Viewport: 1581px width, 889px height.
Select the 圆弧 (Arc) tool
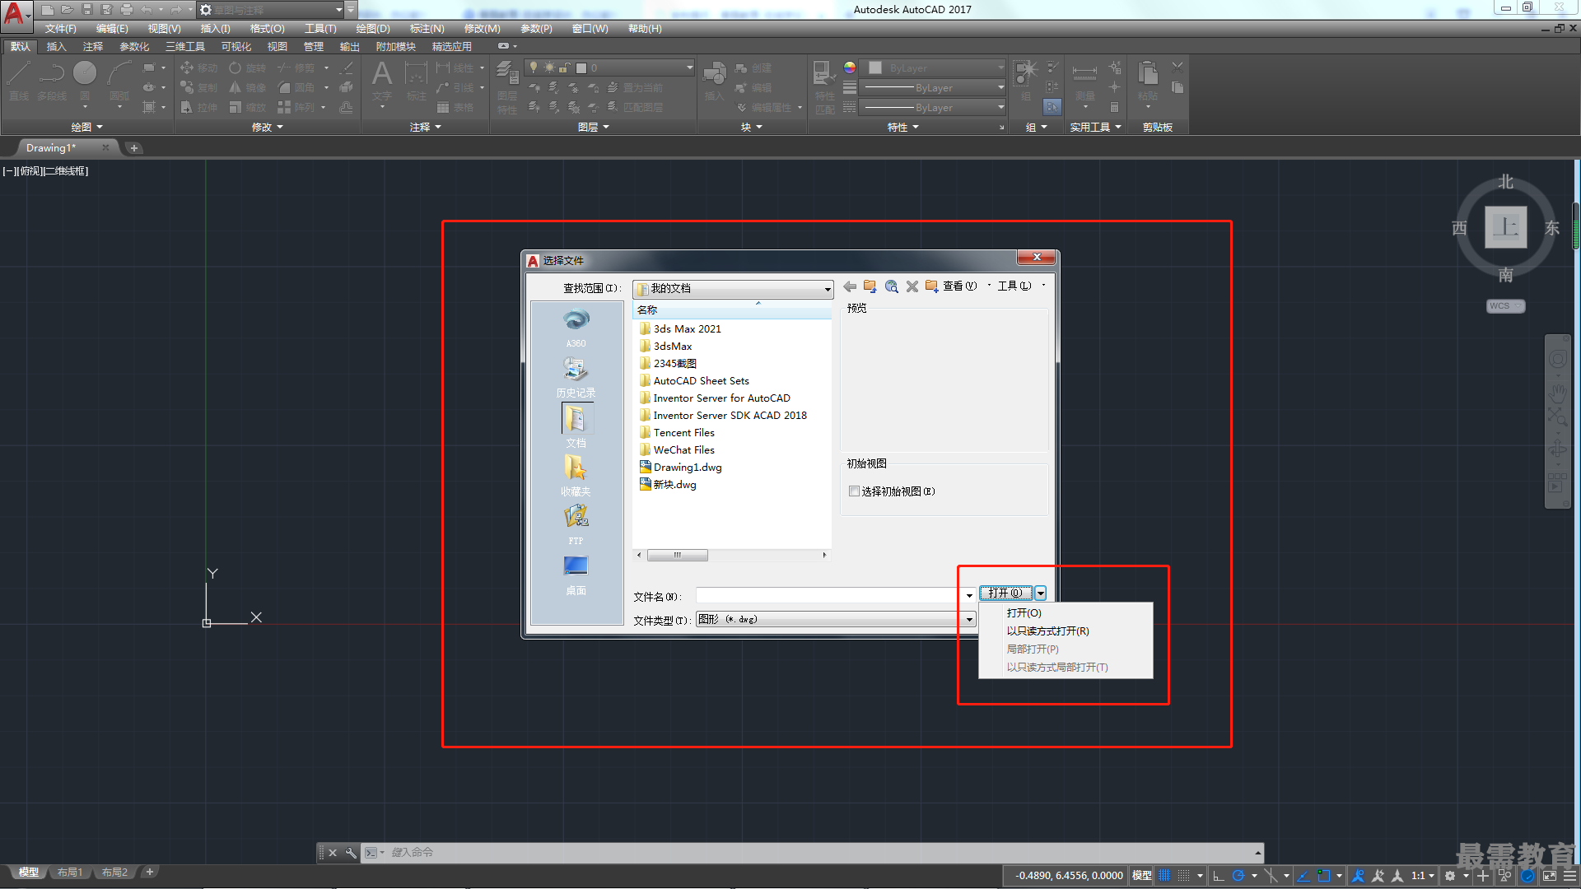point(119,82)
